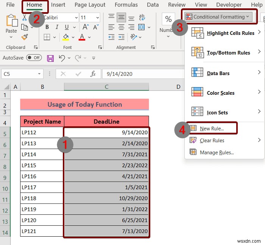Open the font size dropdown showing 11
The height and width of the screenshot is (245, 265).
click(x=98, y=17)
